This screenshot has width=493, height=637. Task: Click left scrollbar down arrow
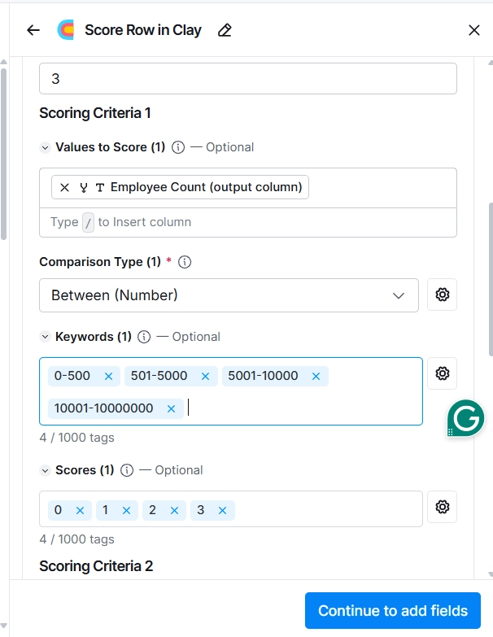tap(3, 626)
